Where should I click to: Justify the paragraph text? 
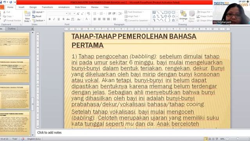click(109, 19)
